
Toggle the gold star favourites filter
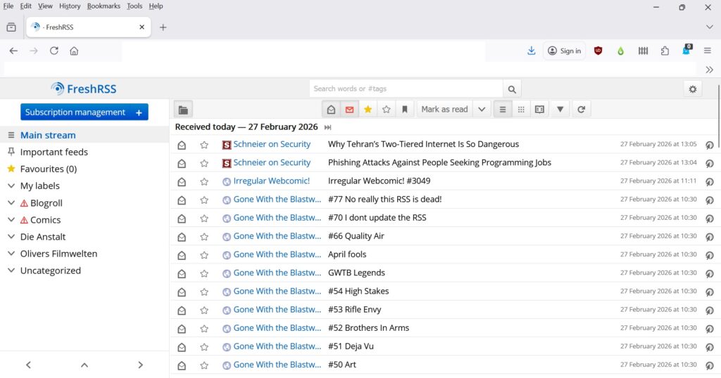[x=368, y=110]
